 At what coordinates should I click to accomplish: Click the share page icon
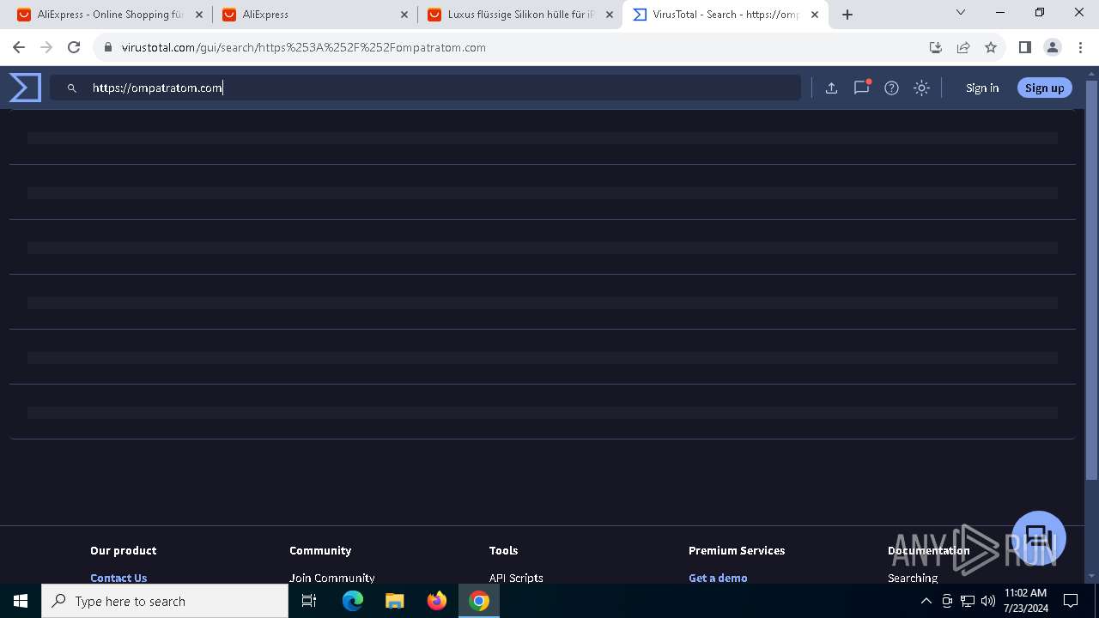(x=963, y=47)
